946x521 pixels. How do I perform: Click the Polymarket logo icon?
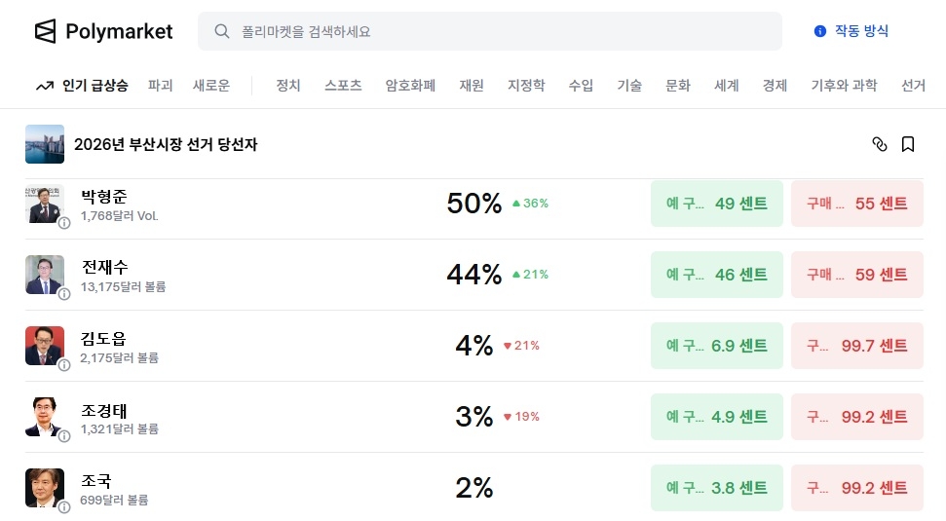[46, 31]
